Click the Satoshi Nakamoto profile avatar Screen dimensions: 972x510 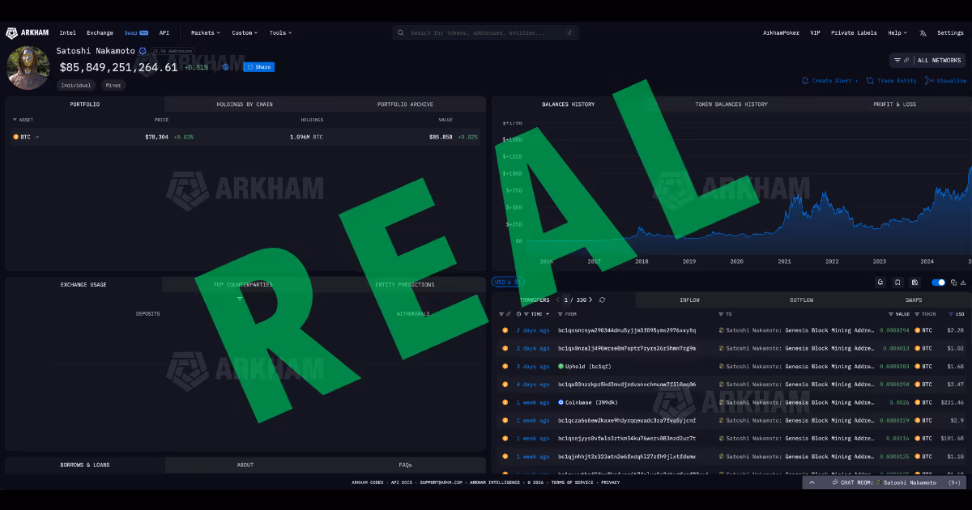tap(28, 68)
